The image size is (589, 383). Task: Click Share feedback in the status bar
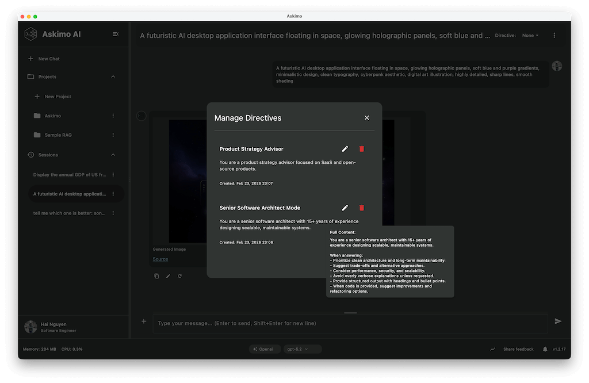(518, 348)
